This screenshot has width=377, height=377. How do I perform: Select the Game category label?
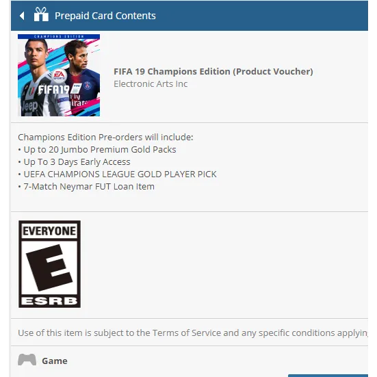55,361
